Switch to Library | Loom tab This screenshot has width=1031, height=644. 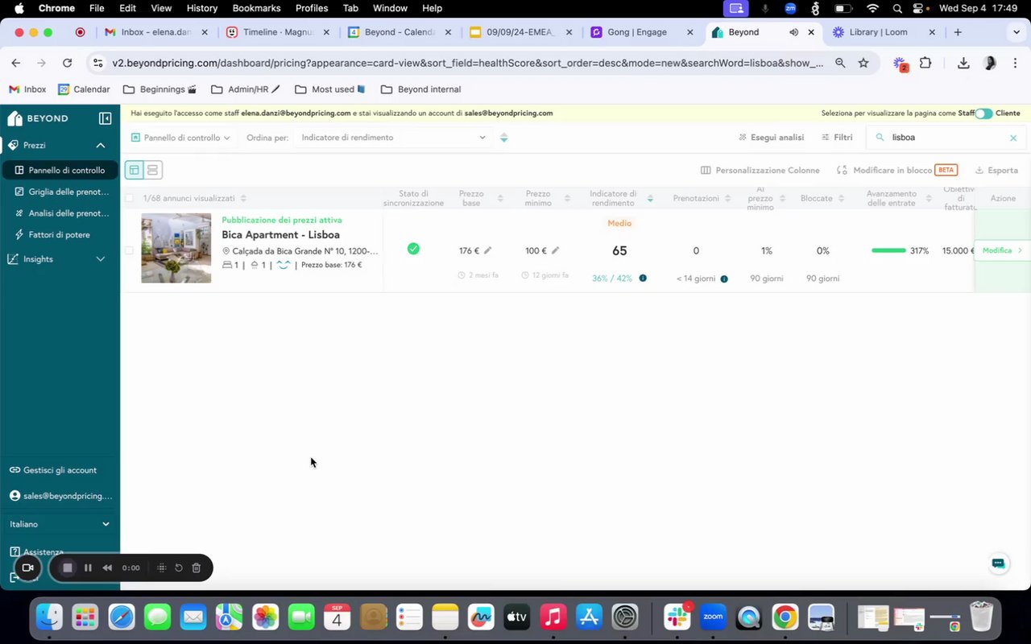pos(881,32)
